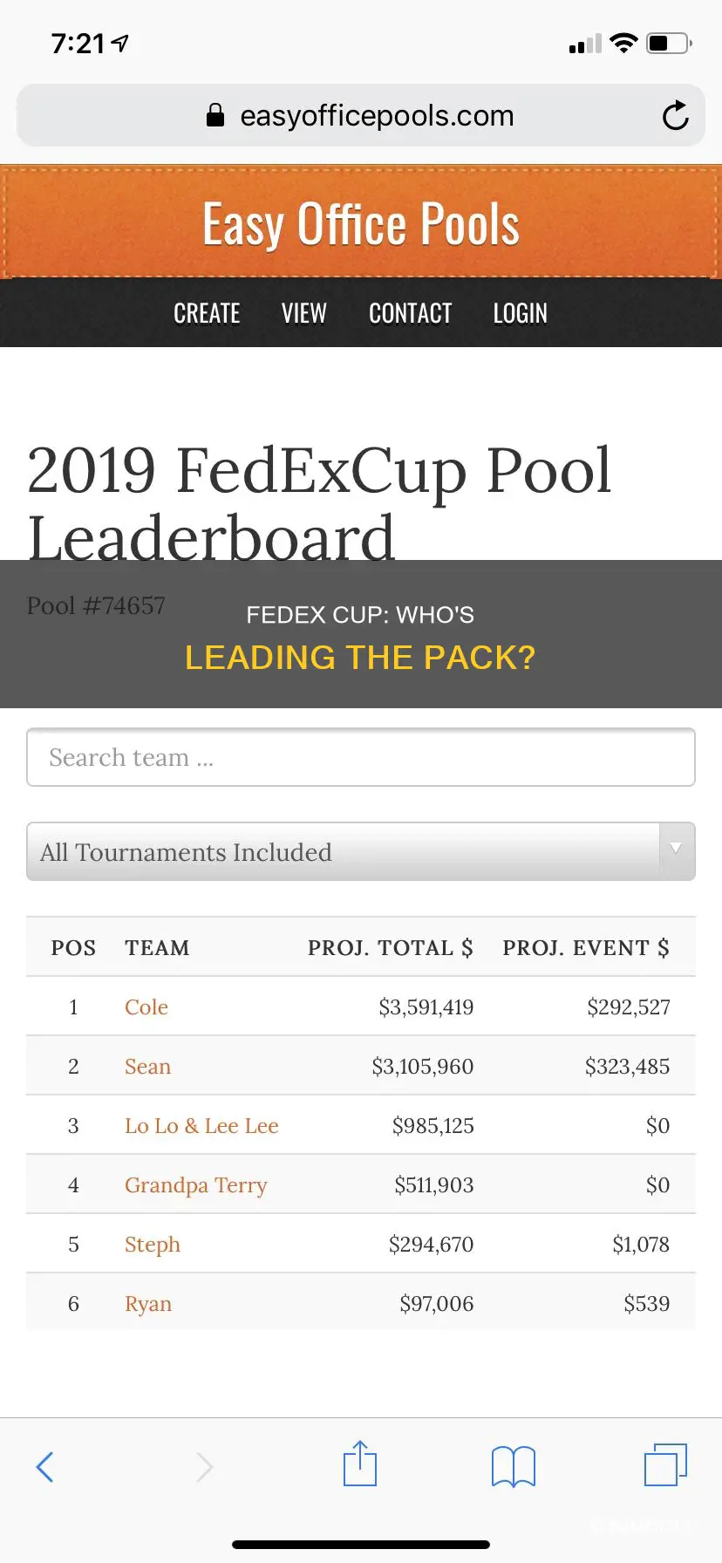
Task: Open the LOGIN page
Action: (520, 313)
